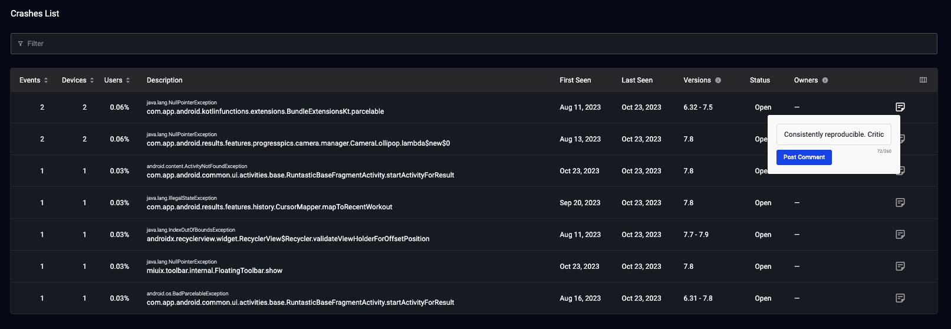This screenshot has width=951, height=329.
Task: Focus the comment text field
Action: pyautogui.click(x=834, y=134)
